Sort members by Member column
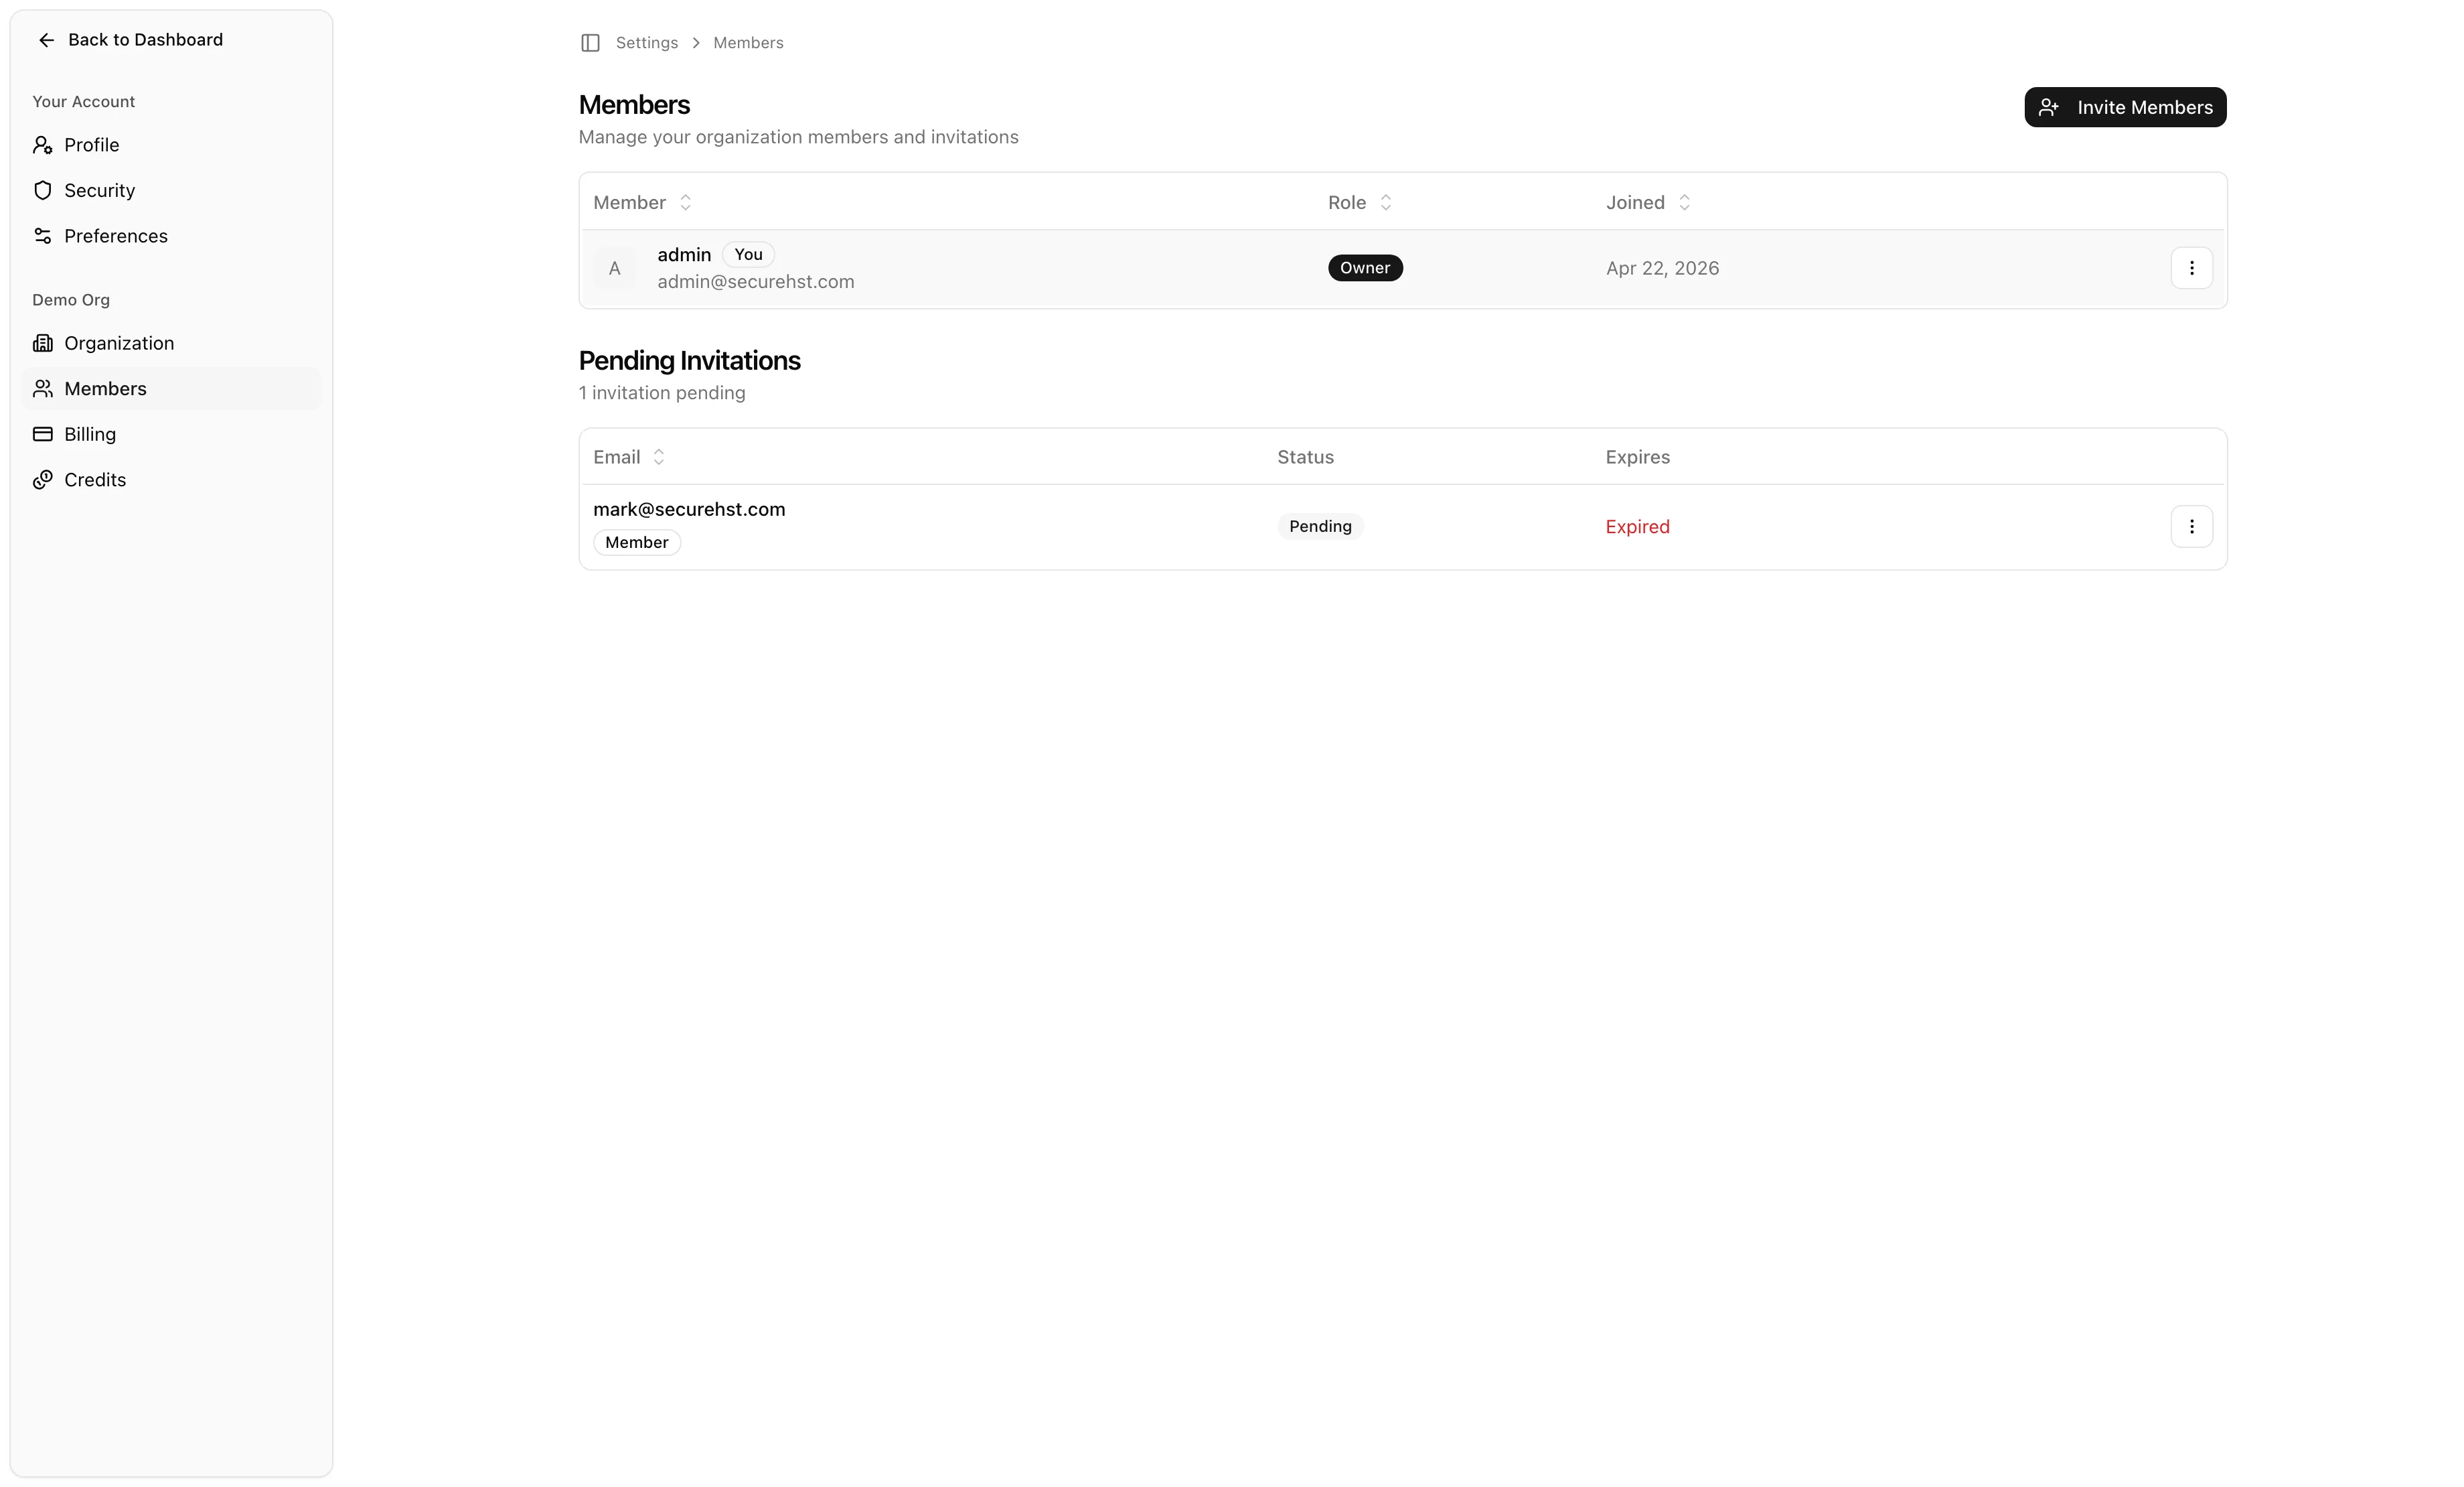 (642, 202)
